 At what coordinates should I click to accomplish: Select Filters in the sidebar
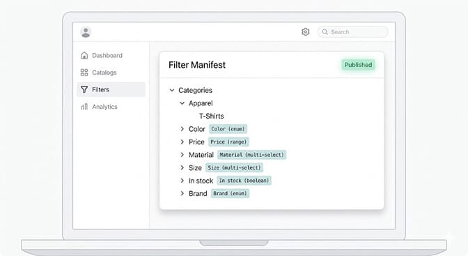pyautogui.click(x=111, y=89)
